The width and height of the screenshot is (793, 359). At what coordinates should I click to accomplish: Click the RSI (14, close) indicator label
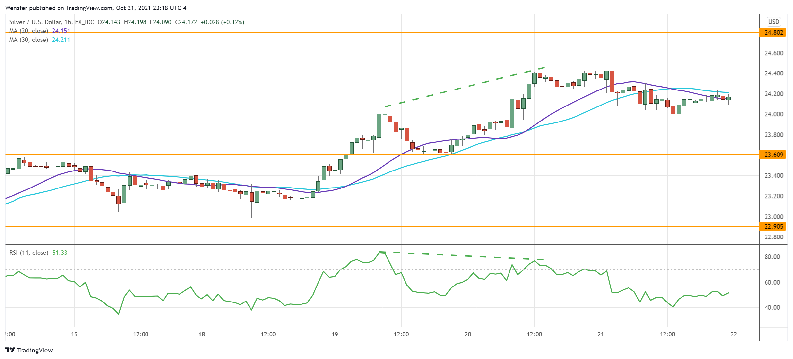(29, 253)
